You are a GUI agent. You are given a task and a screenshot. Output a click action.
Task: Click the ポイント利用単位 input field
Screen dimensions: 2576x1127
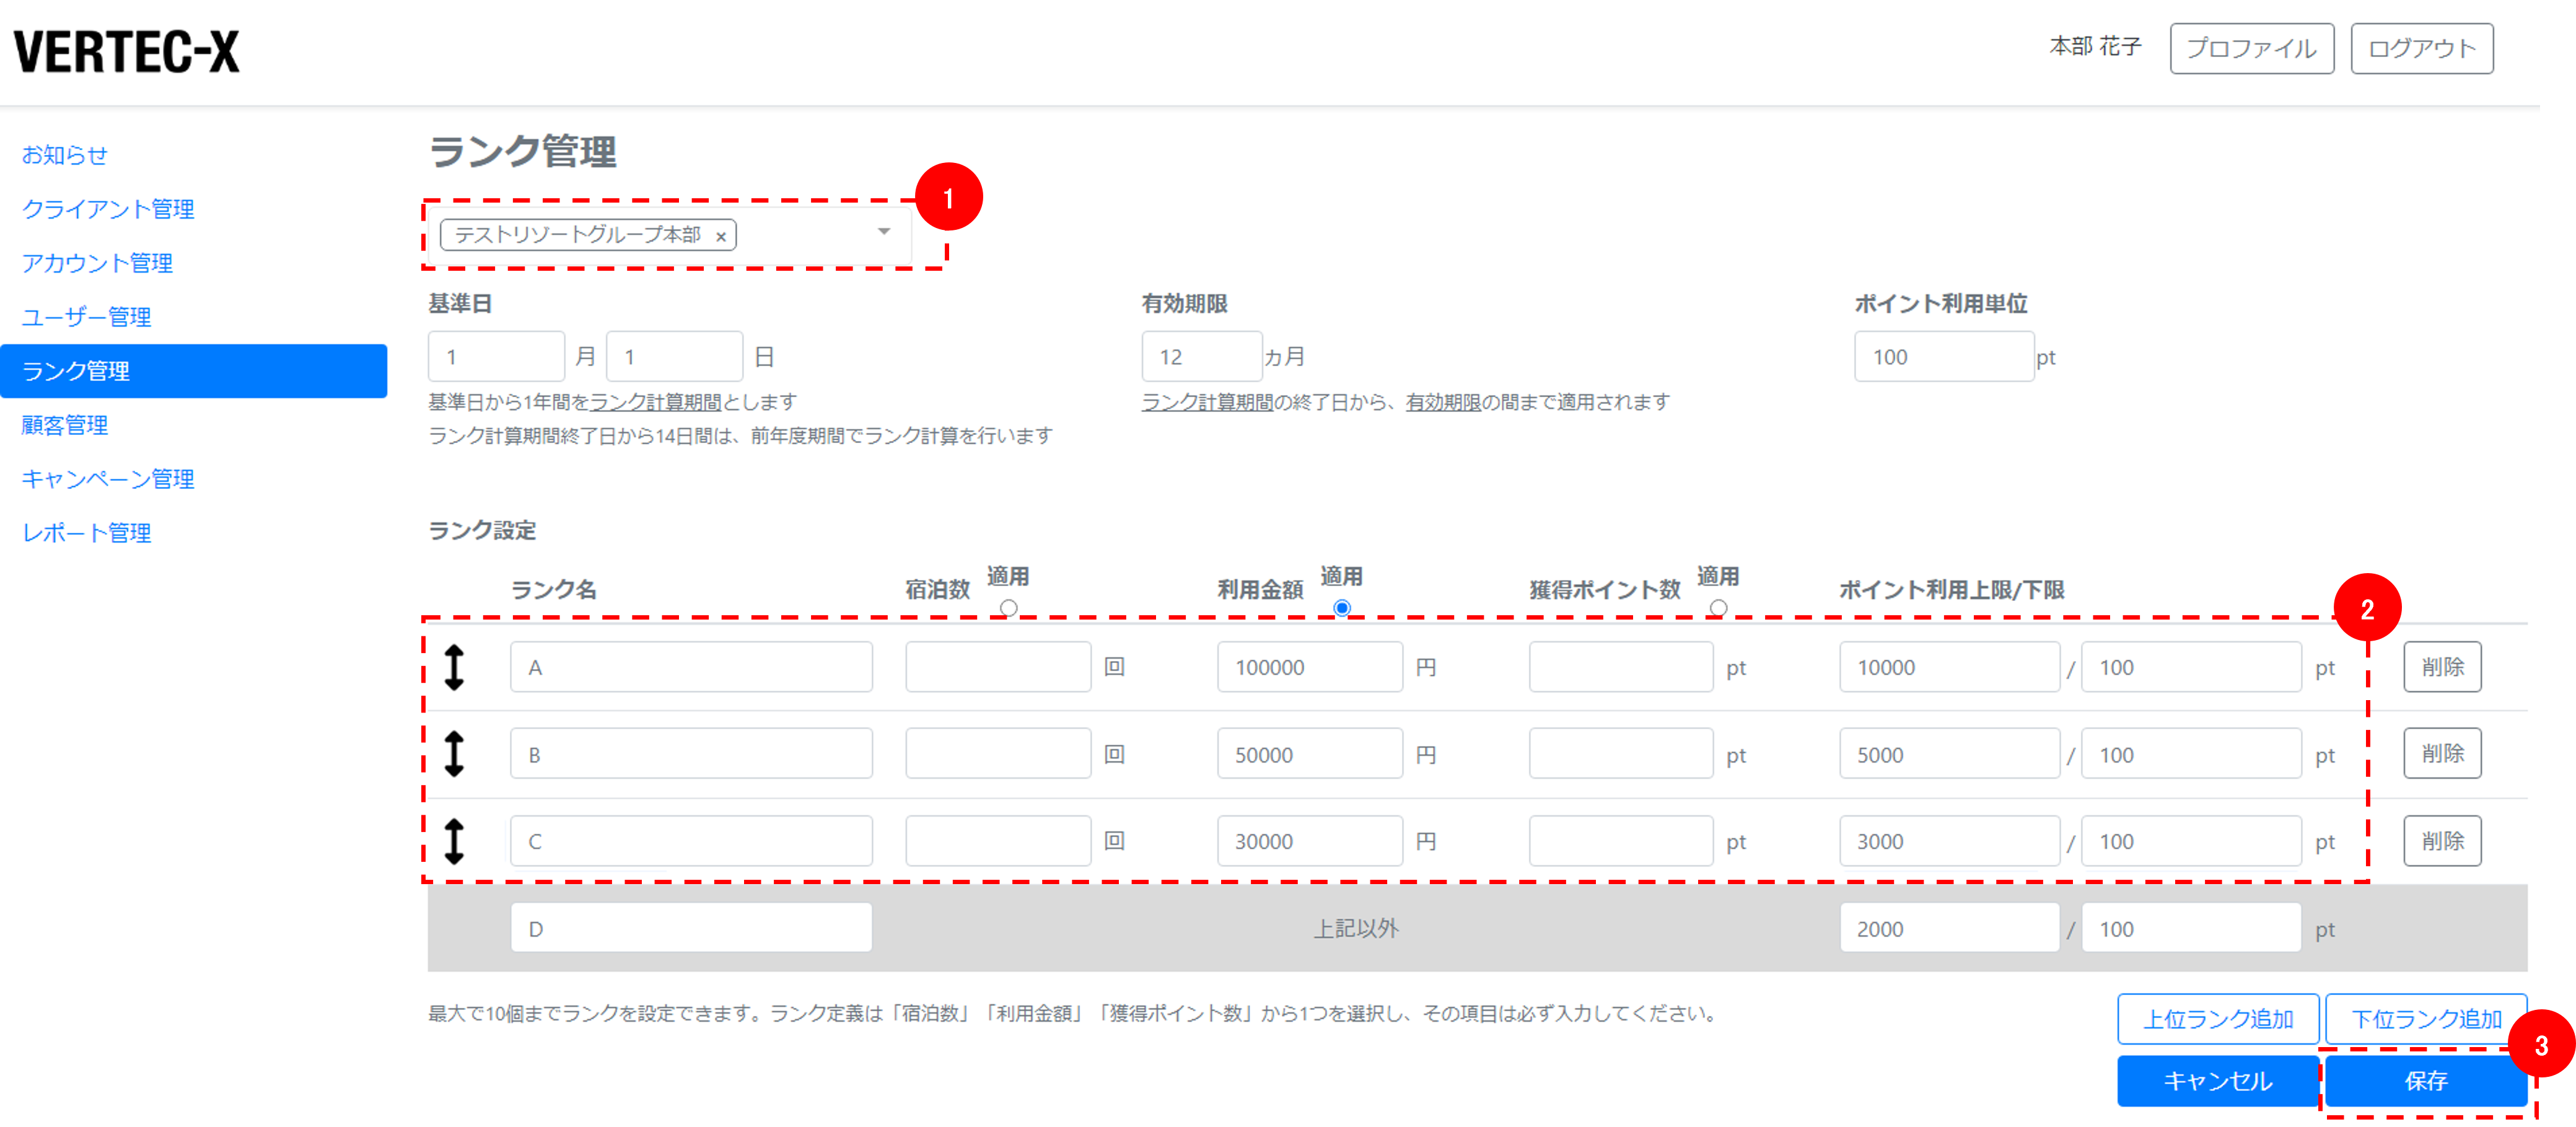point(1944,357)
